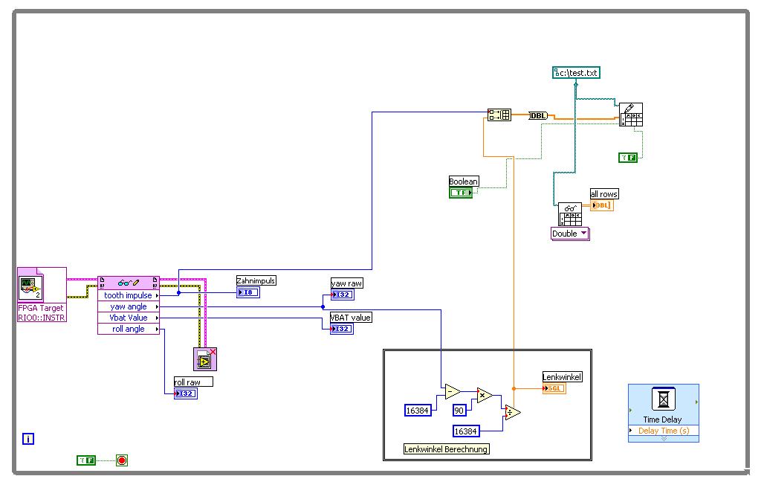Select the roll raw I32 indicator terminal

[x=186, y=393]
